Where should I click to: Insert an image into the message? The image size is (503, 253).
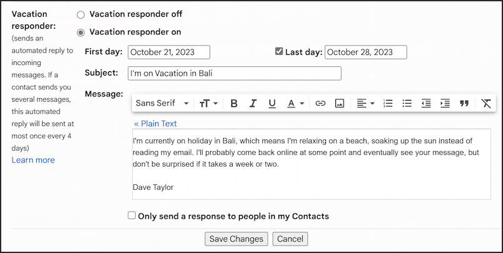pyautogui.click(x=339, y=104)
